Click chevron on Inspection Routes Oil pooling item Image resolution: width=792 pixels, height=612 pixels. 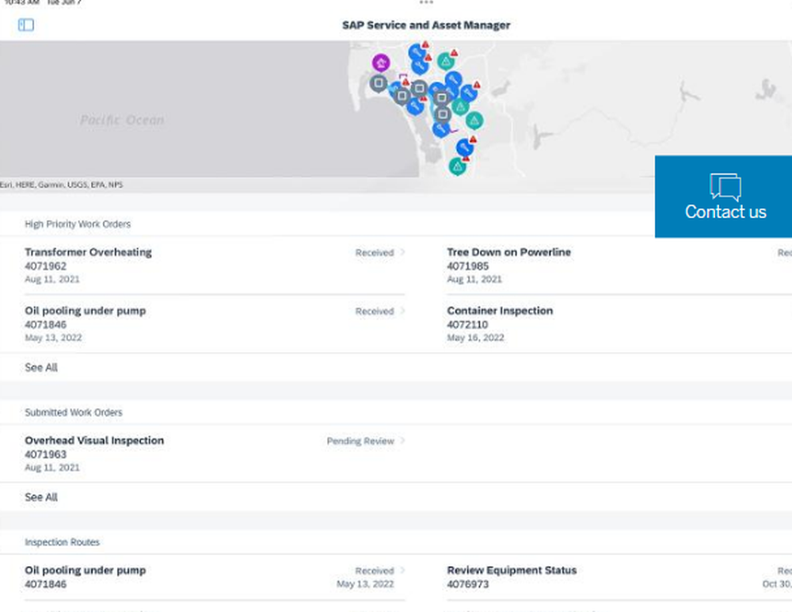pyautogui.click(x=402, y=570)
